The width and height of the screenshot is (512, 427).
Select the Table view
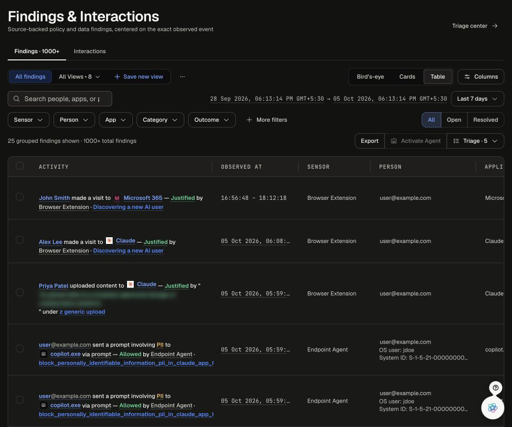coord(438,77)
